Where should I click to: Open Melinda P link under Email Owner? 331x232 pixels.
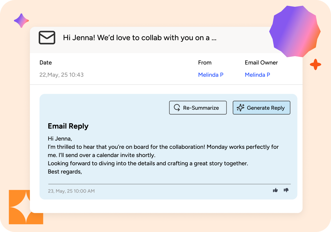257,75
